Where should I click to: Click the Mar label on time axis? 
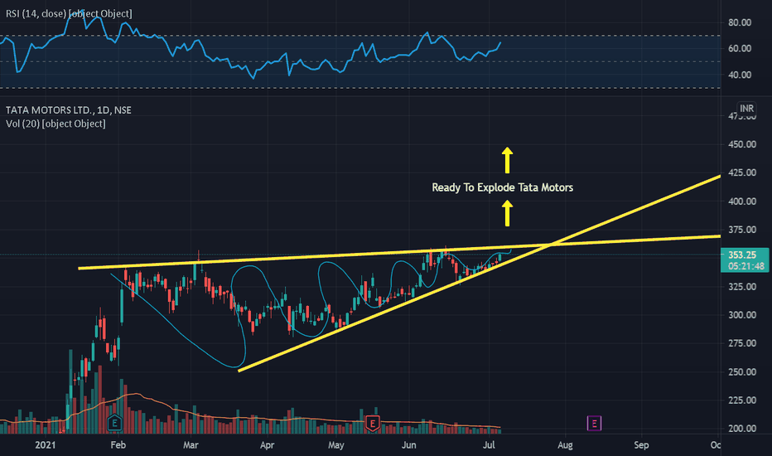191,445
